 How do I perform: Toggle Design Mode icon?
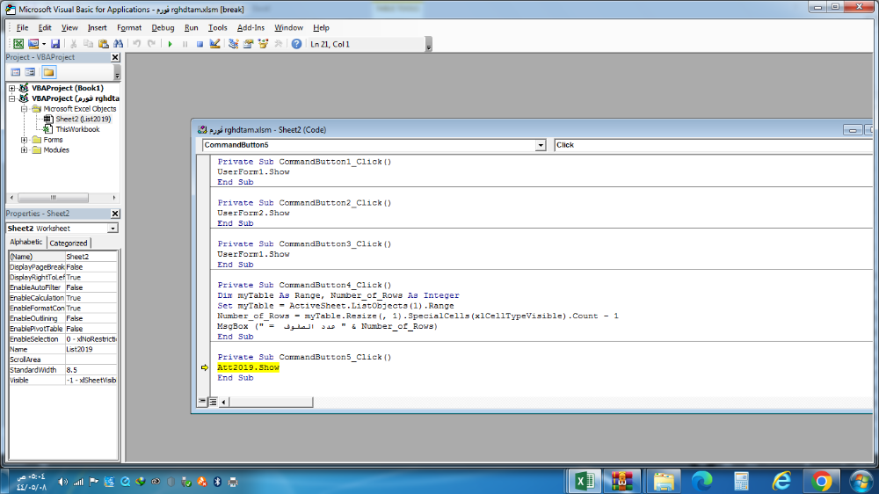(x=214, y=44)
